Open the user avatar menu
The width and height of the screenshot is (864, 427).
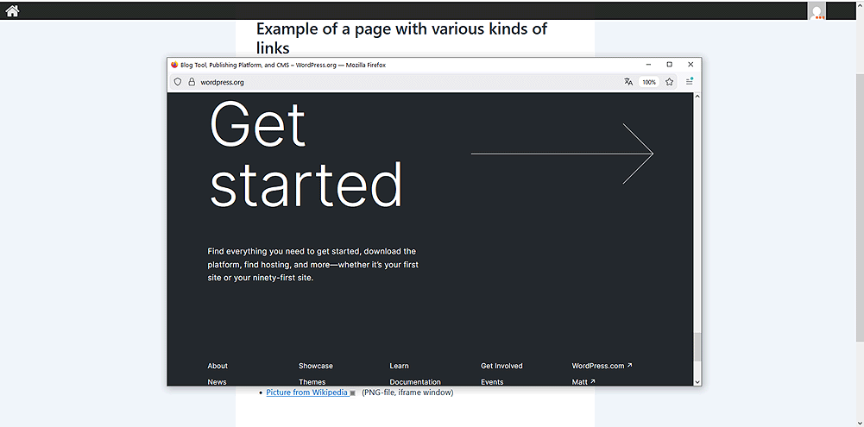pyautogui.click(x=817, y=10)
